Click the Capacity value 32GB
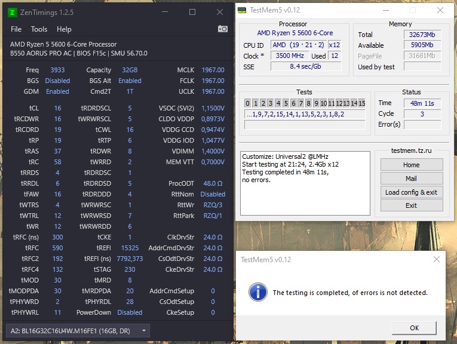 [x=130, y=70]
